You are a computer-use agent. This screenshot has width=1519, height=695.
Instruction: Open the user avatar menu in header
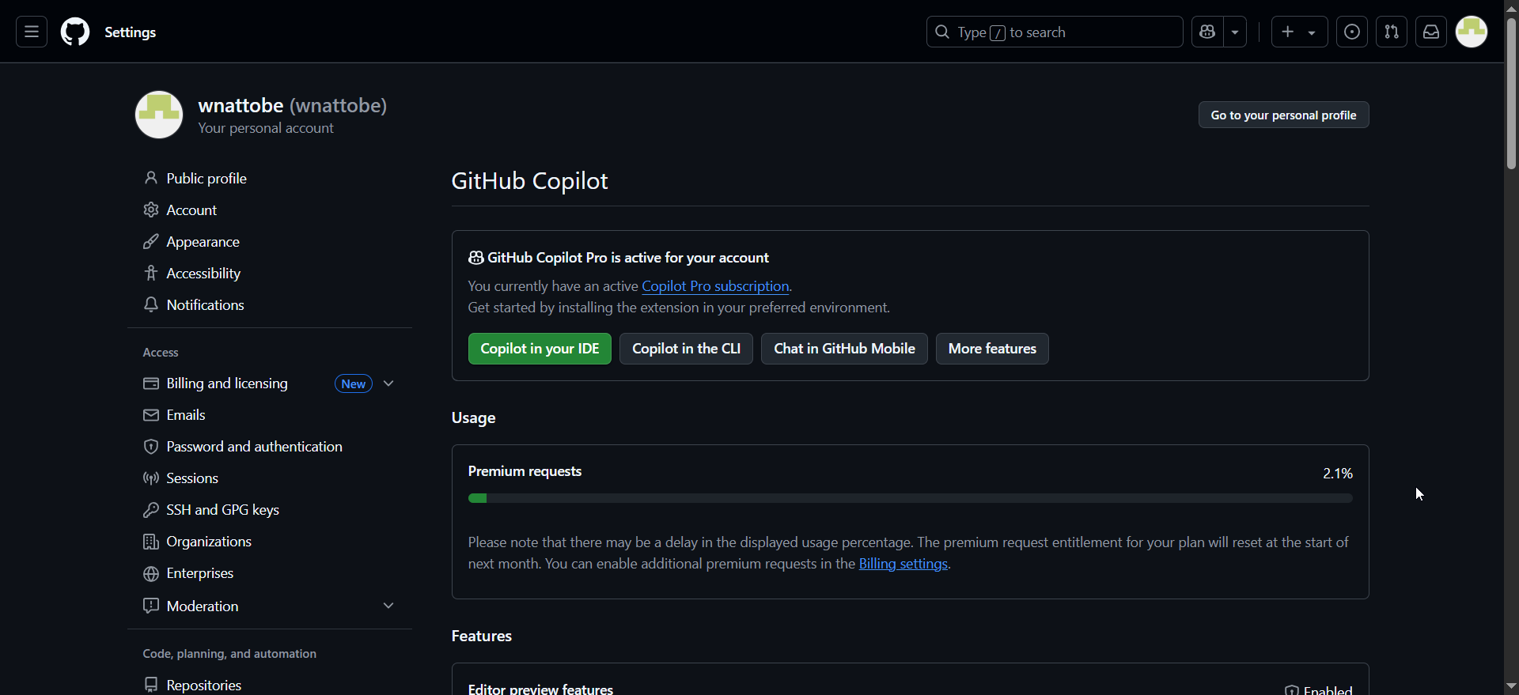tap(1472, 32)
